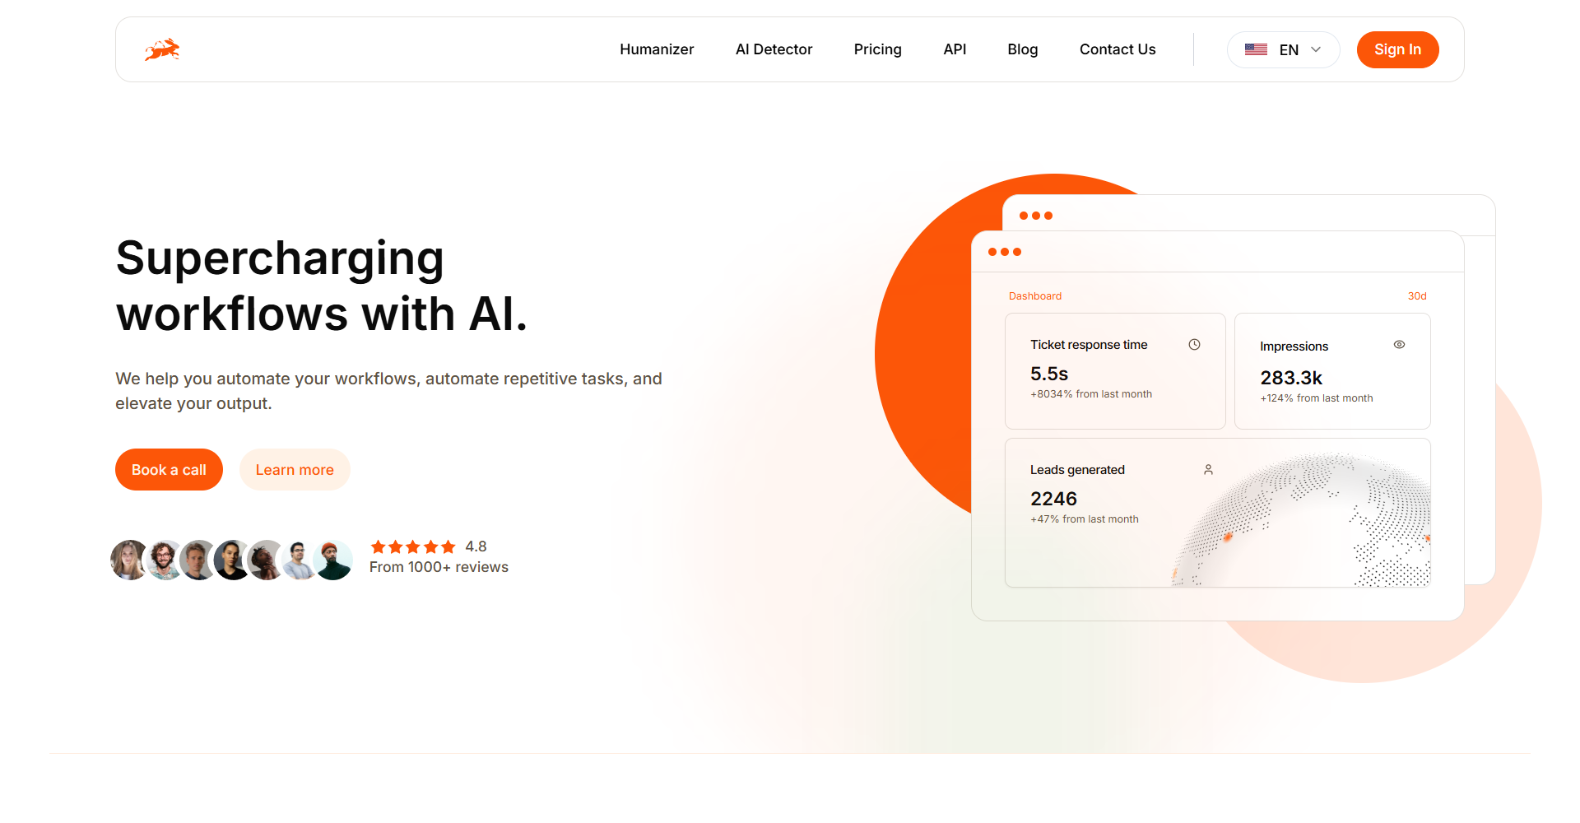Image resolution: width=1580 pixels, height=823 pixels.
Task: Click the Book a call button
Action: [x=169, y=469]
